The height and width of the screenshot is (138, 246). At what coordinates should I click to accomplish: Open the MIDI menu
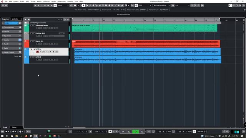tap(27, 2)
